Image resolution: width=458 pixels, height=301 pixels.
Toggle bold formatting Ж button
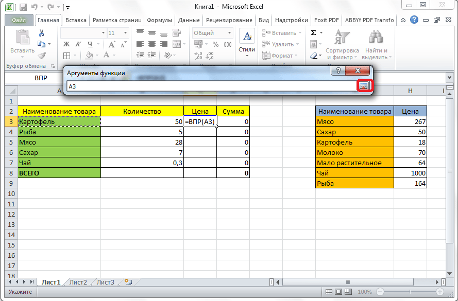[66, 44]
